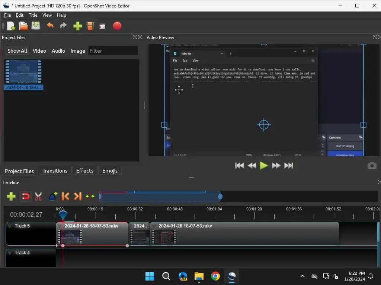Image resolution: width=381 pixels, height=285 pixels.
Task: Launch Chrome from the taskbar
Action: click(x=215, y=276)
